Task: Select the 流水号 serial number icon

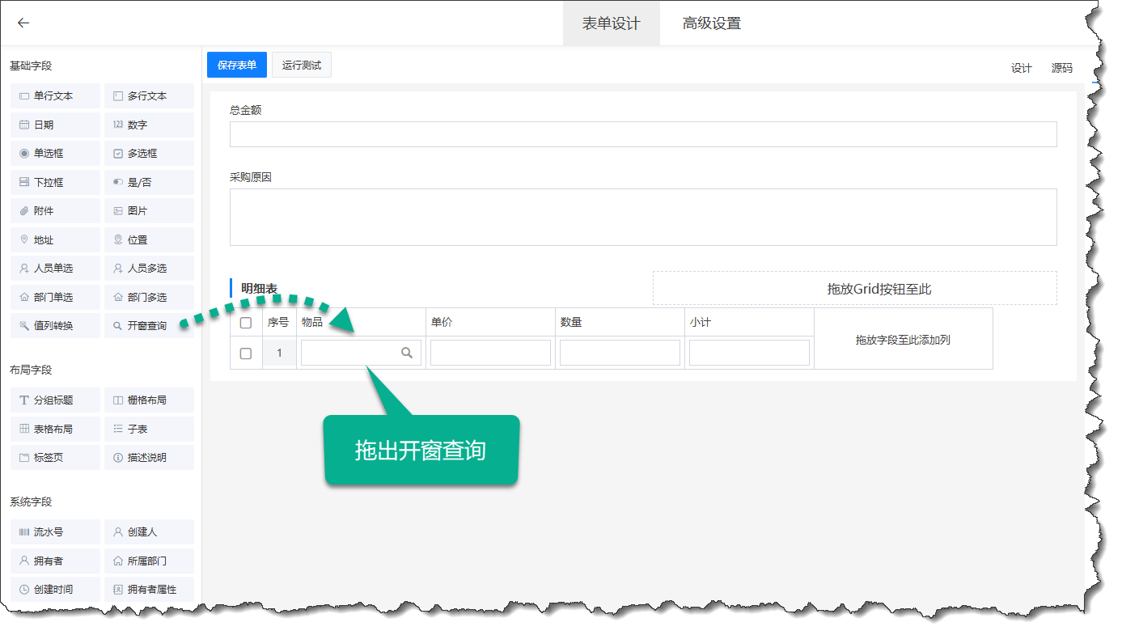Action: [24, 532]
